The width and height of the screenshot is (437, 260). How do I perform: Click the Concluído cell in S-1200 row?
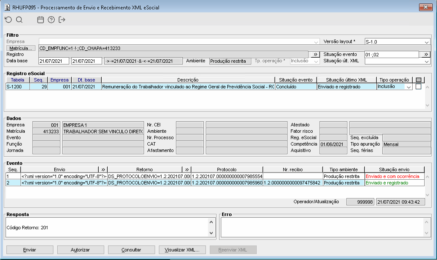pyautogui.click(x=296, y=87)
